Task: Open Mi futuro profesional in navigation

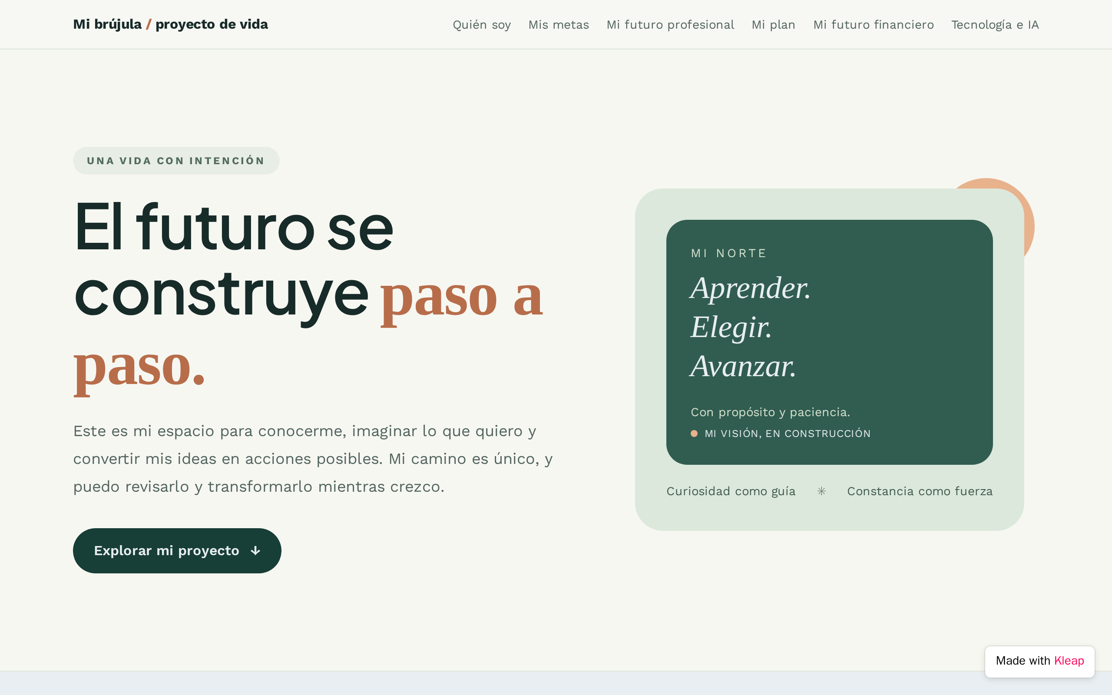Action: (670, 25)
